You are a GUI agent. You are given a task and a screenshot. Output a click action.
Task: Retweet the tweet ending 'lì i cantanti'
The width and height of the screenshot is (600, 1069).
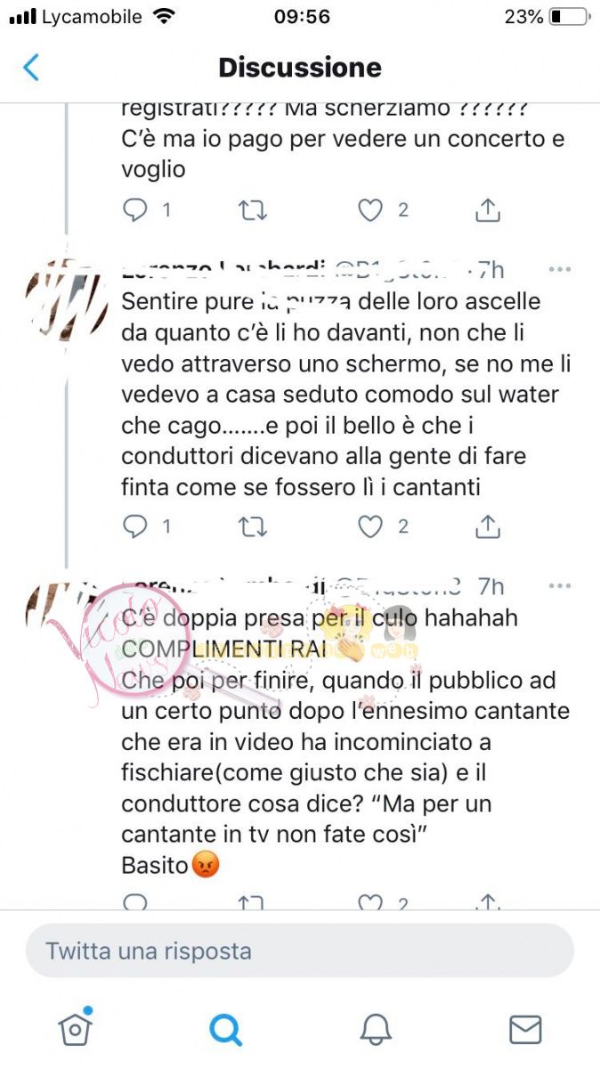(x=253, y=526)
